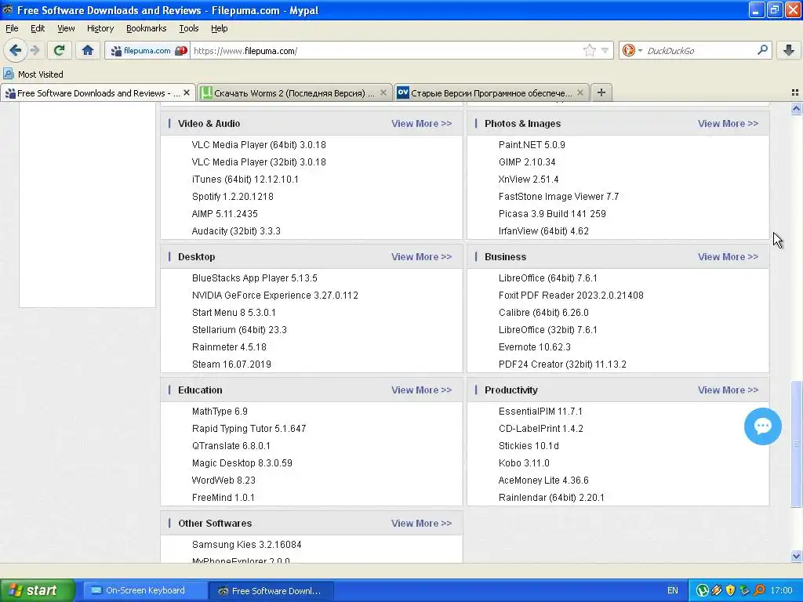Screen dimensions: 803x602
Task: Open VLC Media Player (64bit) 3.0.18
Action: point(259,145)
